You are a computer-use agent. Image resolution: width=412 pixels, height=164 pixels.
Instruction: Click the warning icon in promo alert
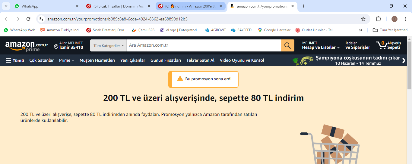coord(180,79)
